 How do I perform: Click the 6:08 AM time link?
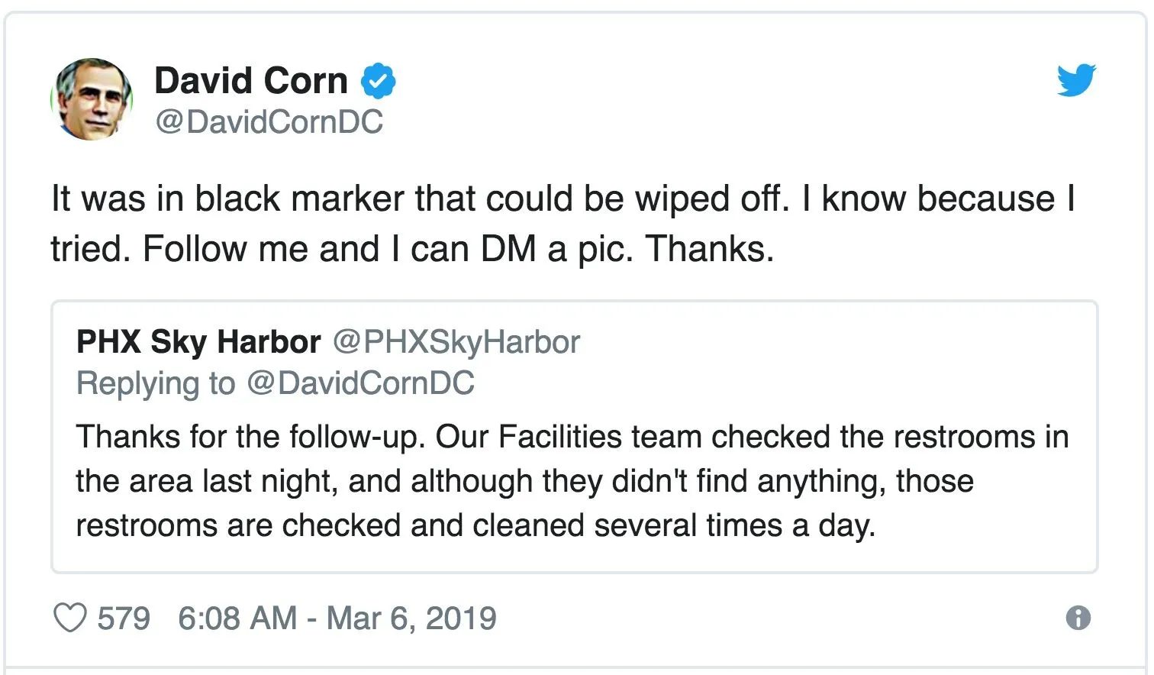pyautogui.click(x=227, y=617)
